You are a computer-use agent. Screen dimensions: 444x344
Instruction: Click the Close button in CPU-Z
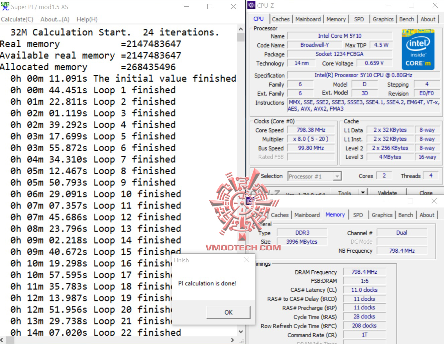point(426,192)
